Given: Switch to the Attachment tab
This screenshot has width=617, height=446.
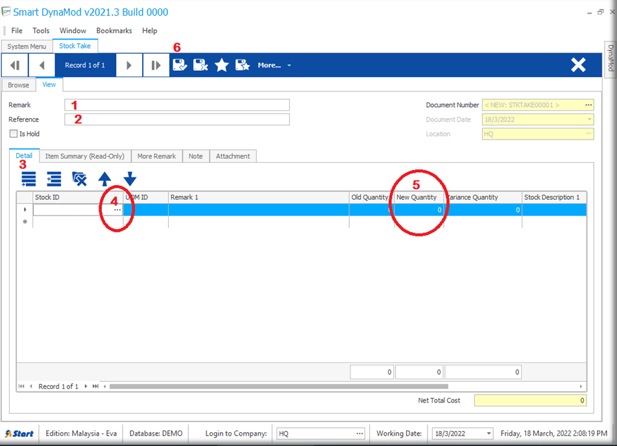Looking at the screenshot, I should click(x=233, y=156).
